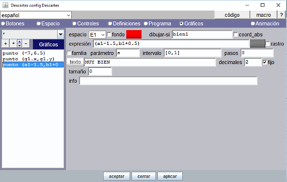Open the help question mark button
Screen dimensions: 287x182
pyautogui.click(x=281, y=15)
